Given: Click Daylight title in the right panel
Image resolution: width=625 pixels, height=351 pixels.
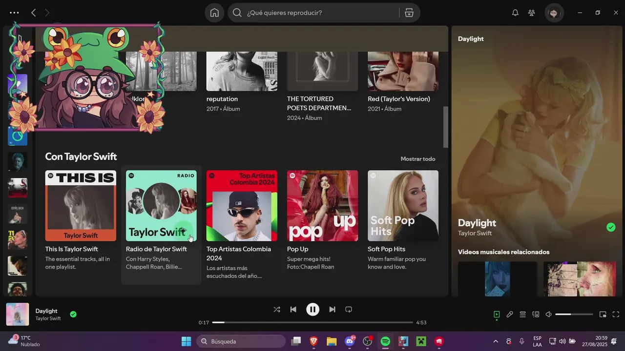Looking at the screenshot, I should click(x=477, y=223).
